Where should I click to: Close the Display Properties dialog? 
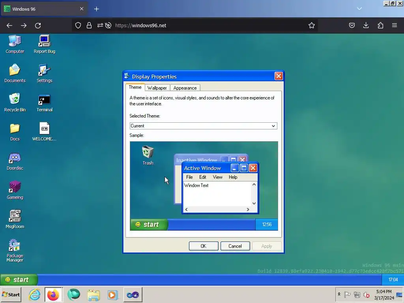tap(279, 76)
